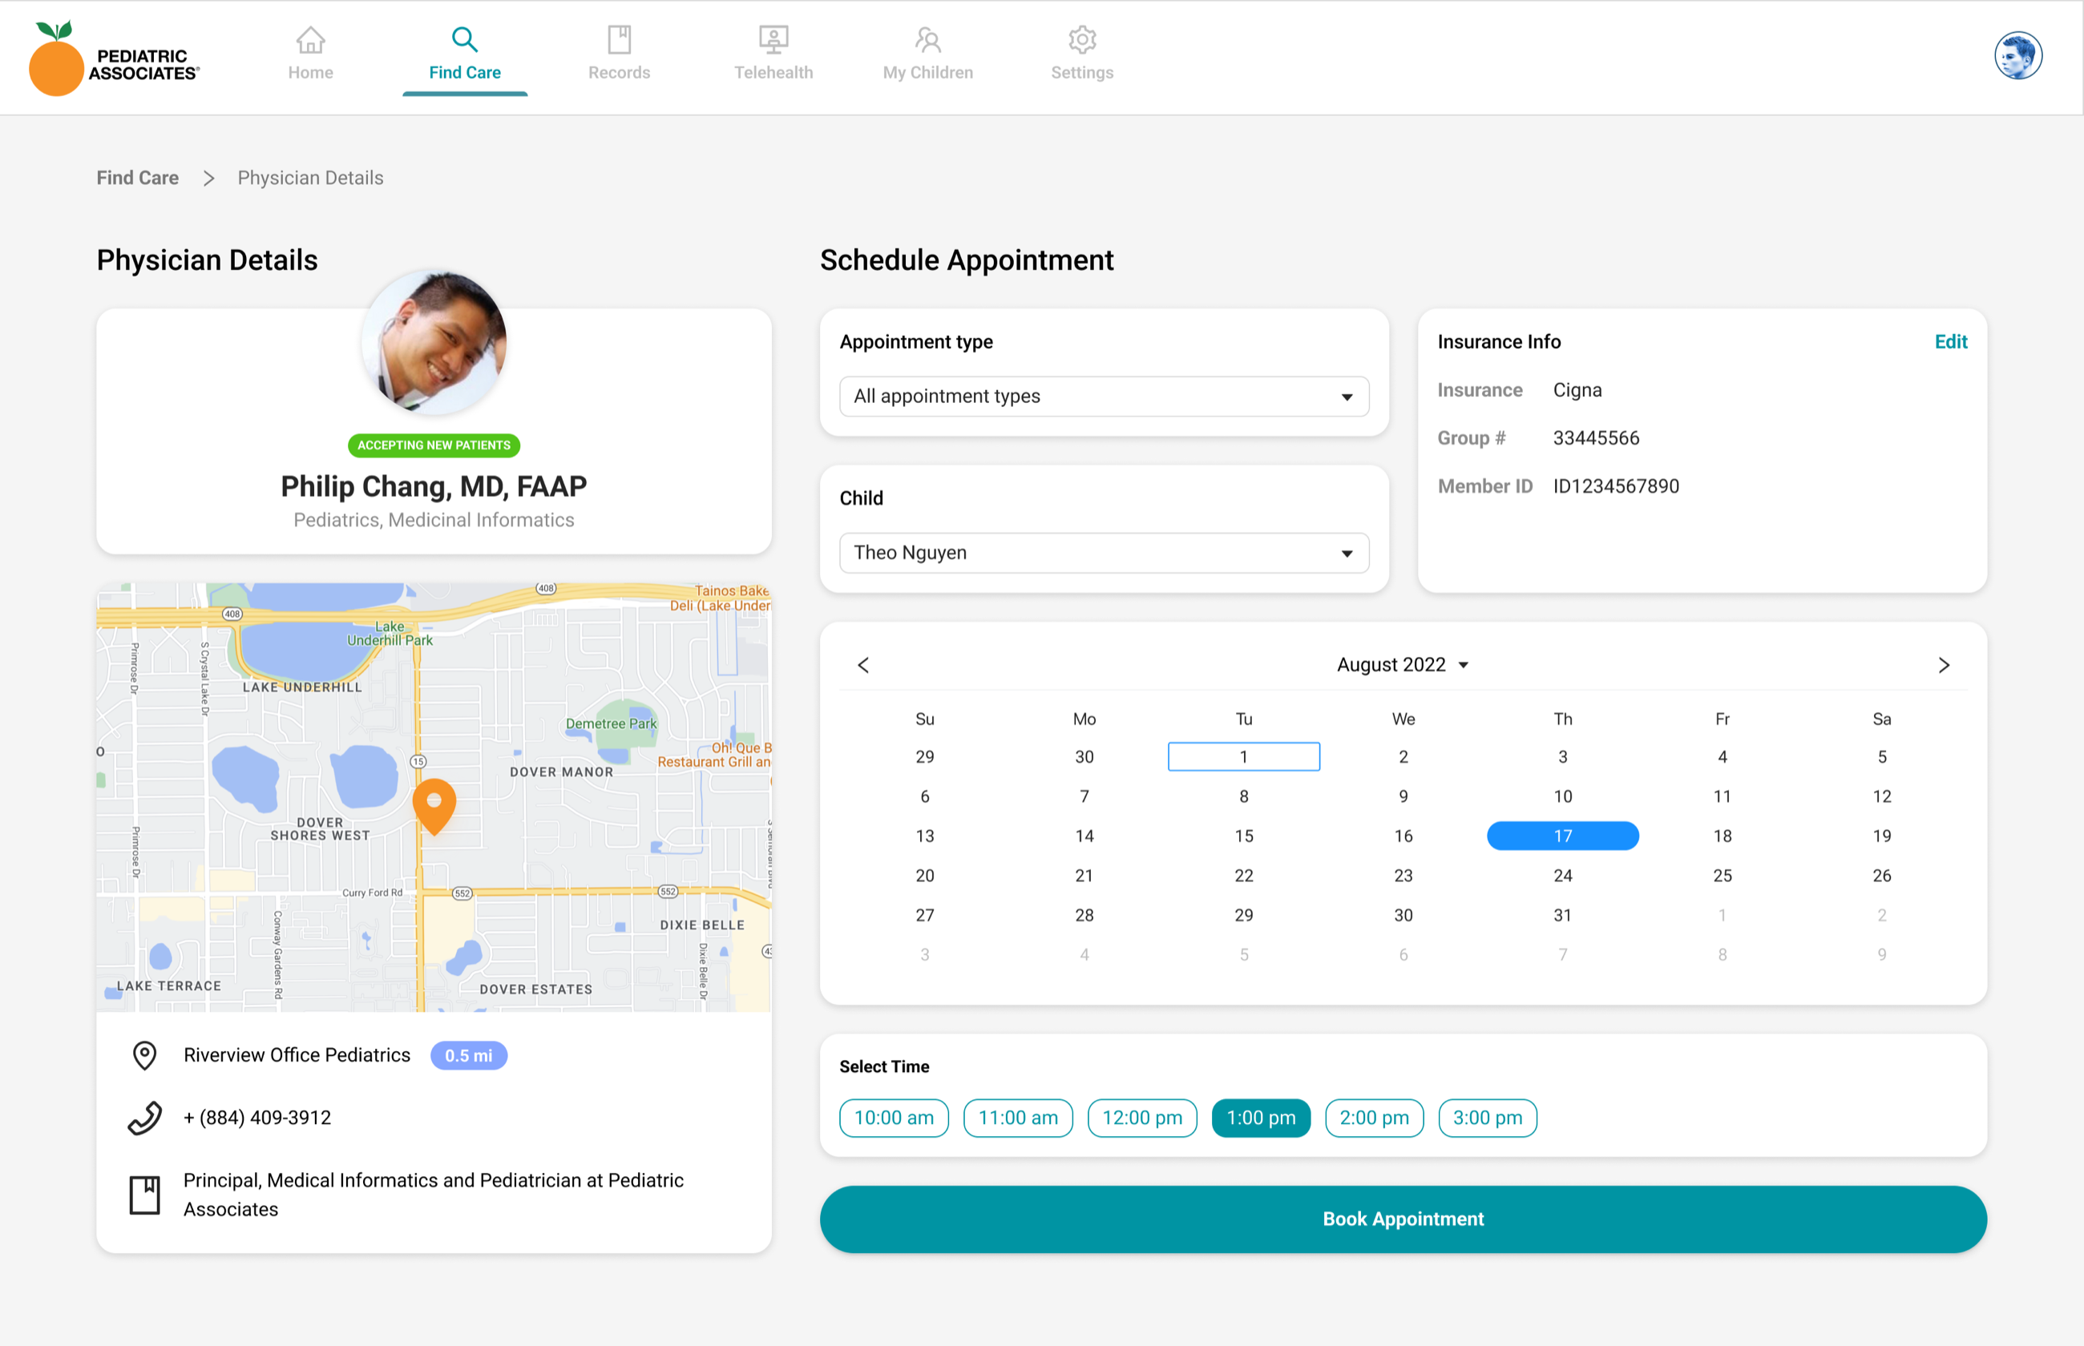Image resolution: width=2084 pixels, height=1346 pixels.
Task: Select the 12:00 pm time slot
Action: pos(1141,1118)
